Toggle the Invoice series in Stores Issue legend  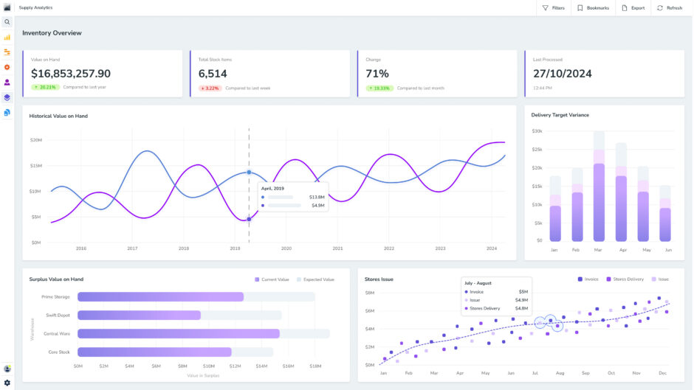588,279
